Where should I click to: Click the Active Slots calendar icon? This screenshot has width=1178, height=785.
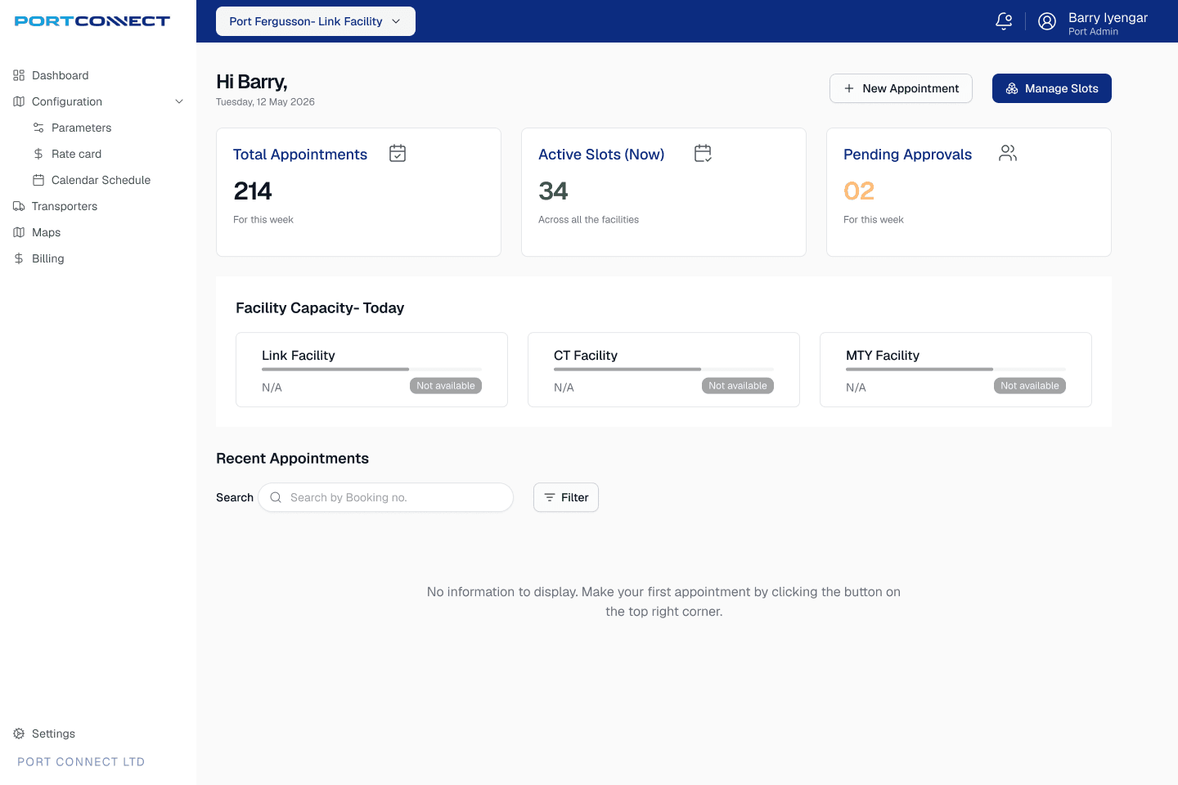[x=703, y=153]
